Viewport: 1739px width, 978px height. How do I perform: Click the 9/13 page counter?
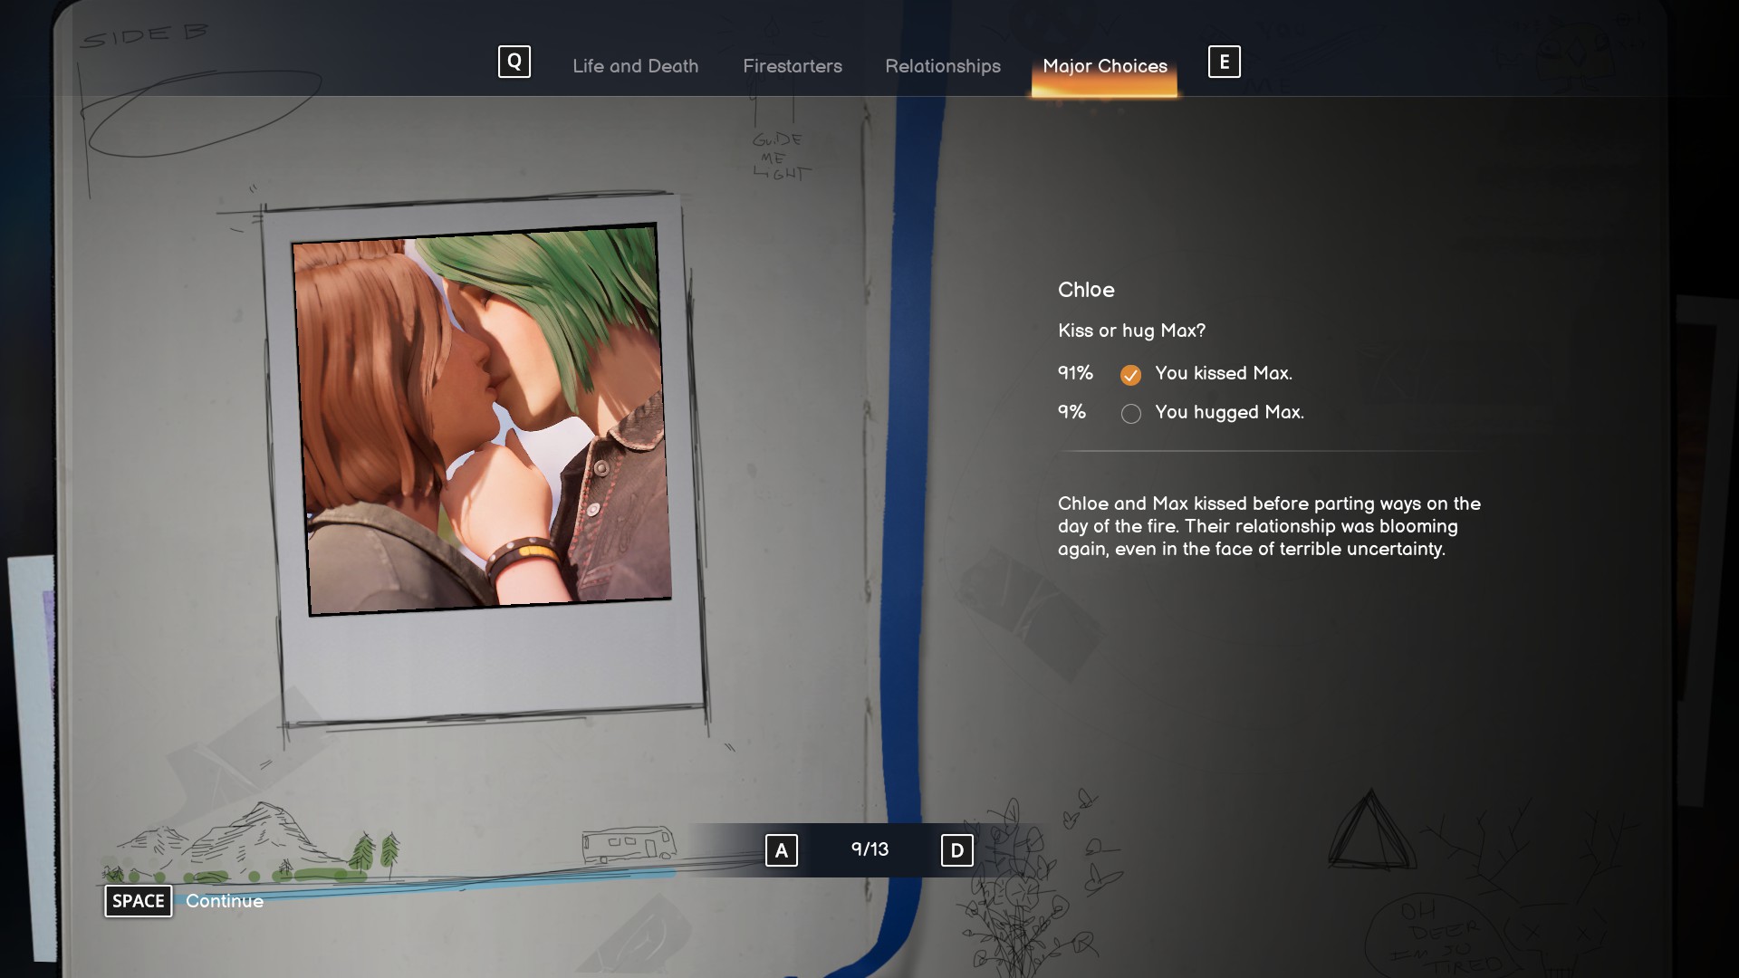[869, 849]
